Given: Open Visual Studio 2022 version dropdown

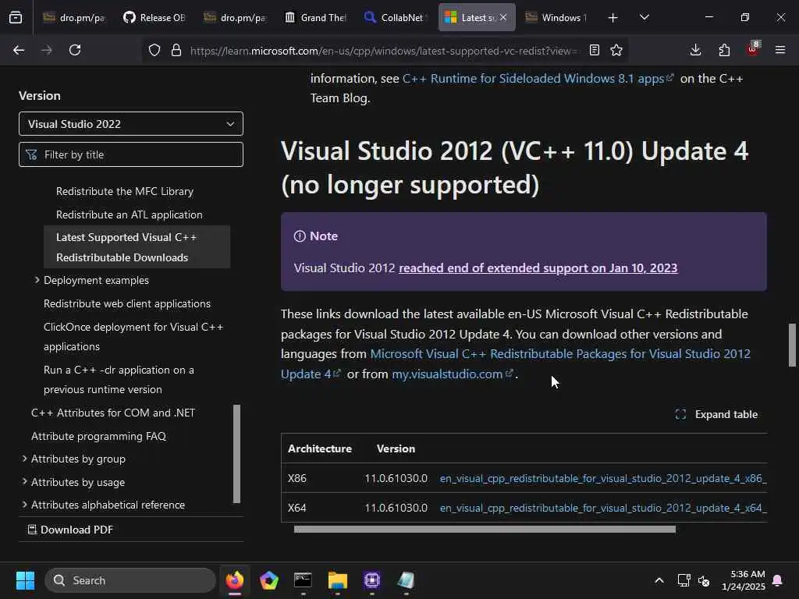Looking at the screenshot, I should [131, 124].
